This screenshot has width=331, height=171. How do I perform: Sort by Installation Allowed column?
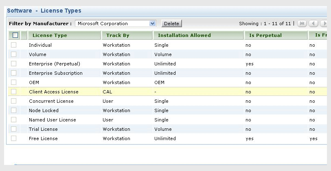(184, 35)
